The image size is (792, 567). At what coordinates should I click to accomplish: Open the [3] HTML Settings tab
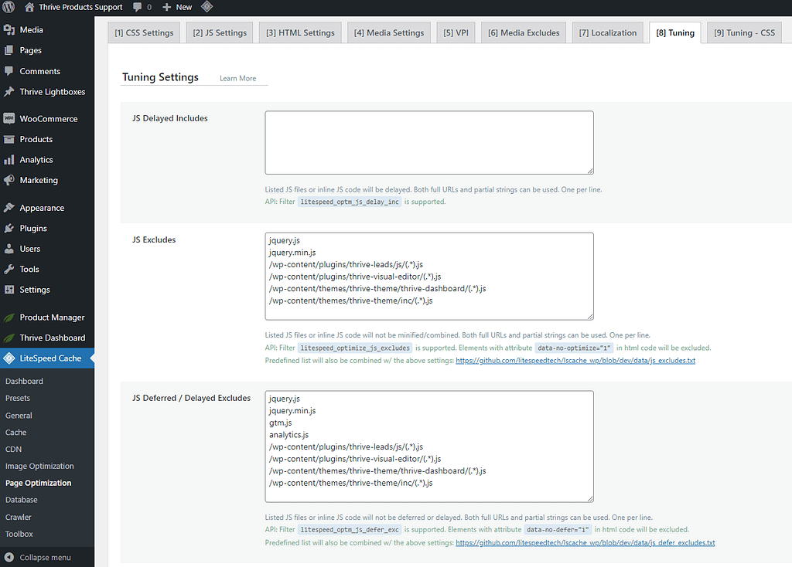click(300, 32)
